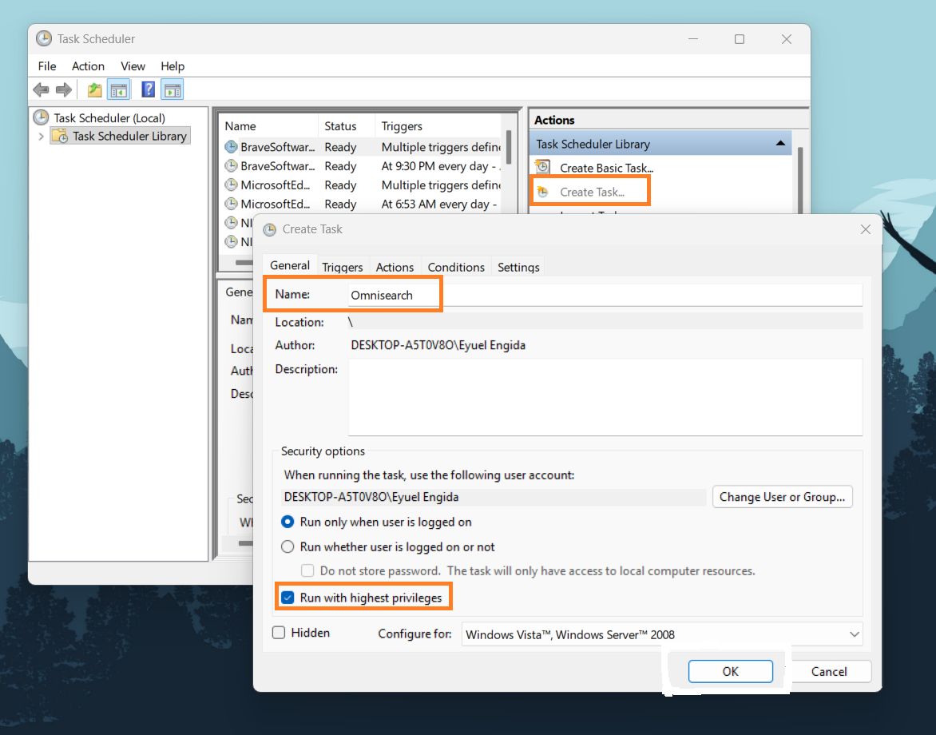
Task: Switch to the Conditions tab
Action: (x=456, y=267)
